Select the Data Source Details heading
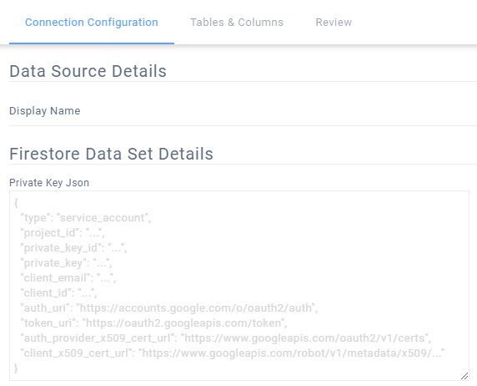477x386 pixels. (x=88, y=71)
